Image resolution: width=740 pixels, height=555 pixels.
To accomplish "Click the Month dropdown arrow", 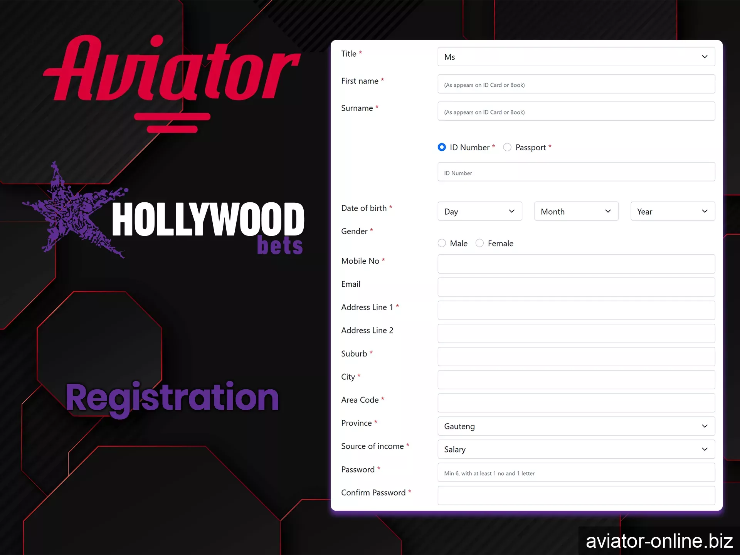I will click(608, 211).
